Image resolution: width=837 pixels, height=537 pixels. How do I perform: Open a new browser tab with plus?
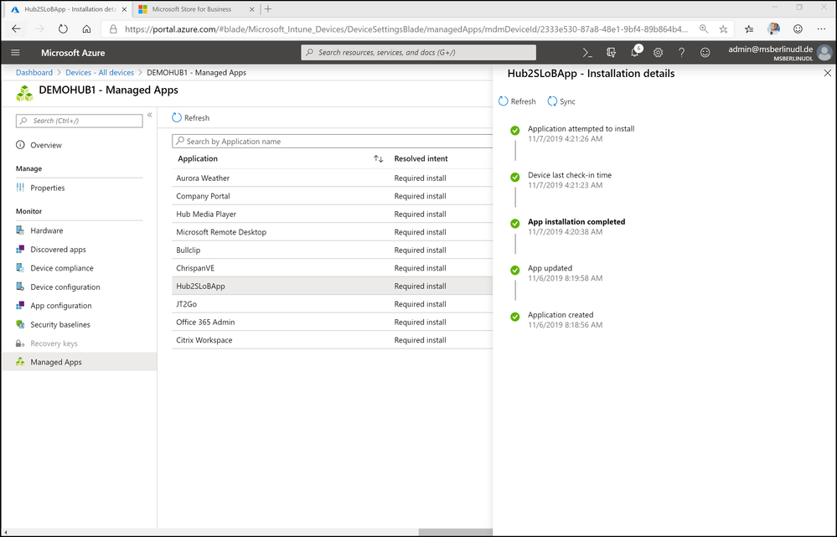268,9
